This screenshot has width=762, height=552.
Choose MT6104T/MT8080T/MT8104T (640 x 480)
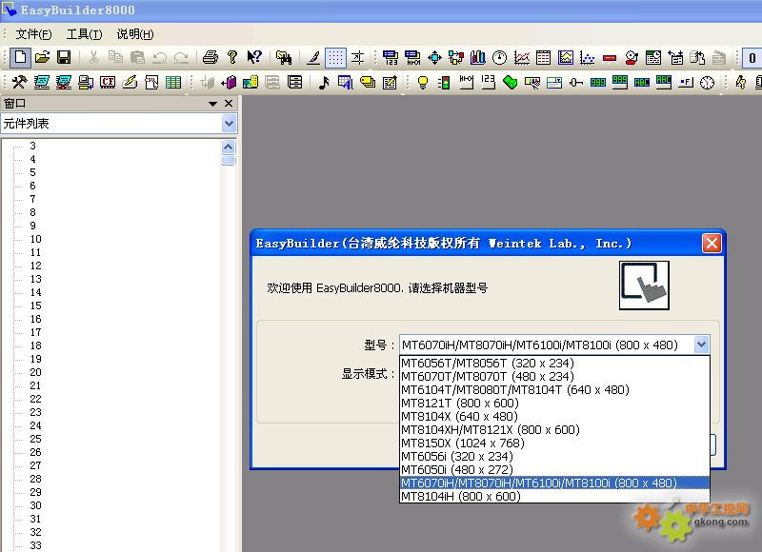click(554, 390)
